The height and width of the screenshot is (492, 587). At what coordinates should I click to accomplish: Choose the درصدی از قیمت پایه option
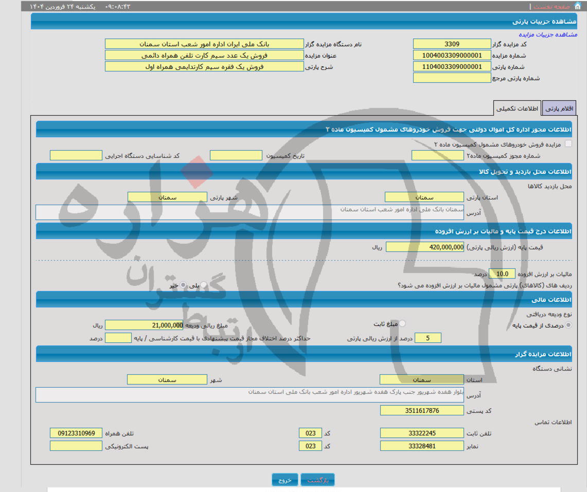pos(568,325)
